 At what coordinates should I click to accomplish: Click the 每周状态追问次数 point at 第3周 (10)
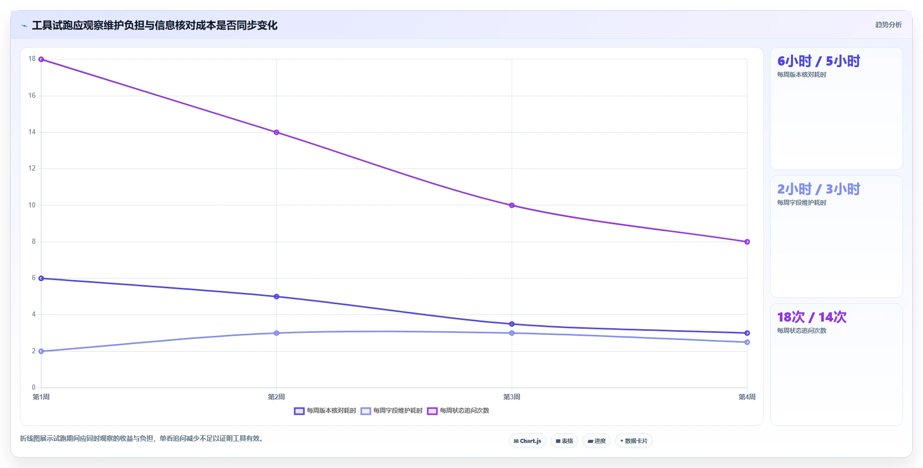click(512, 205)
